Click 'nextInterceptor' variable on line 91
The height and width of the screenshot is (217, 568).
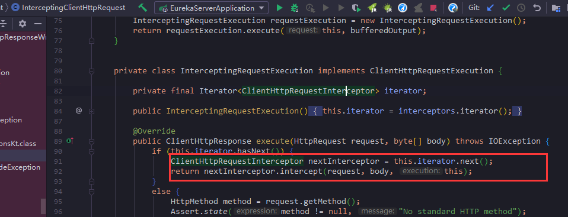tap(343, 161)
